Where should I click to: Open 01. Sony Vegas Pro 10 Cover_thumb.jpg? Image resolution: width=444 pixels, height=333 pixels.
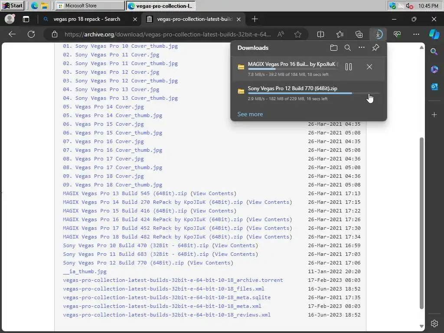click(x=120, y=46)
